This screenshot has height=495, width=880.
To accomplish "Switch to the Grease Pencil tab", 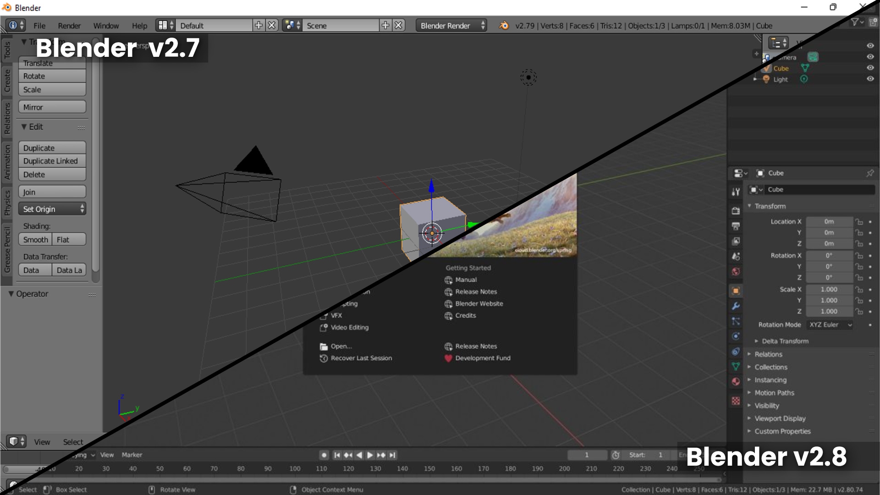I will point(7,249).
